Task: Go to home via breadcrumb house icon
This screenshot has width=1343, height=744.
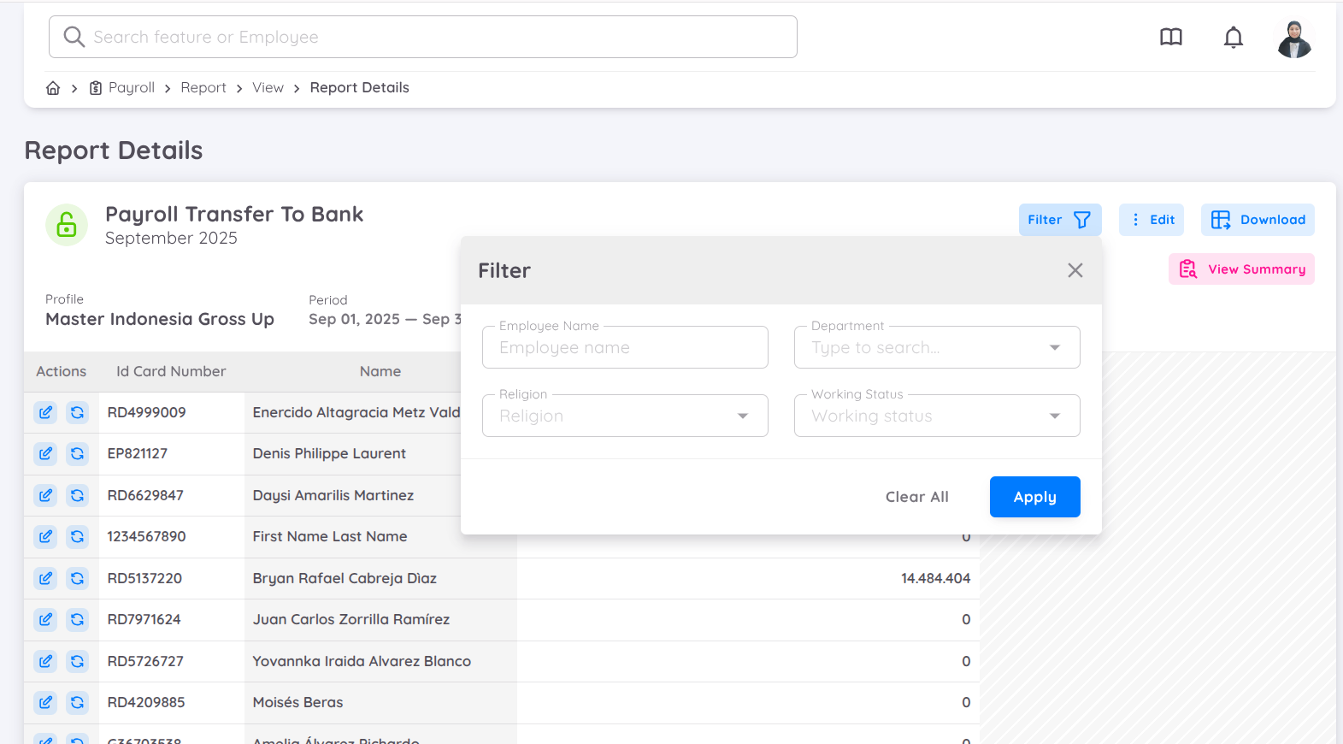Action: (x=53, y=88)
